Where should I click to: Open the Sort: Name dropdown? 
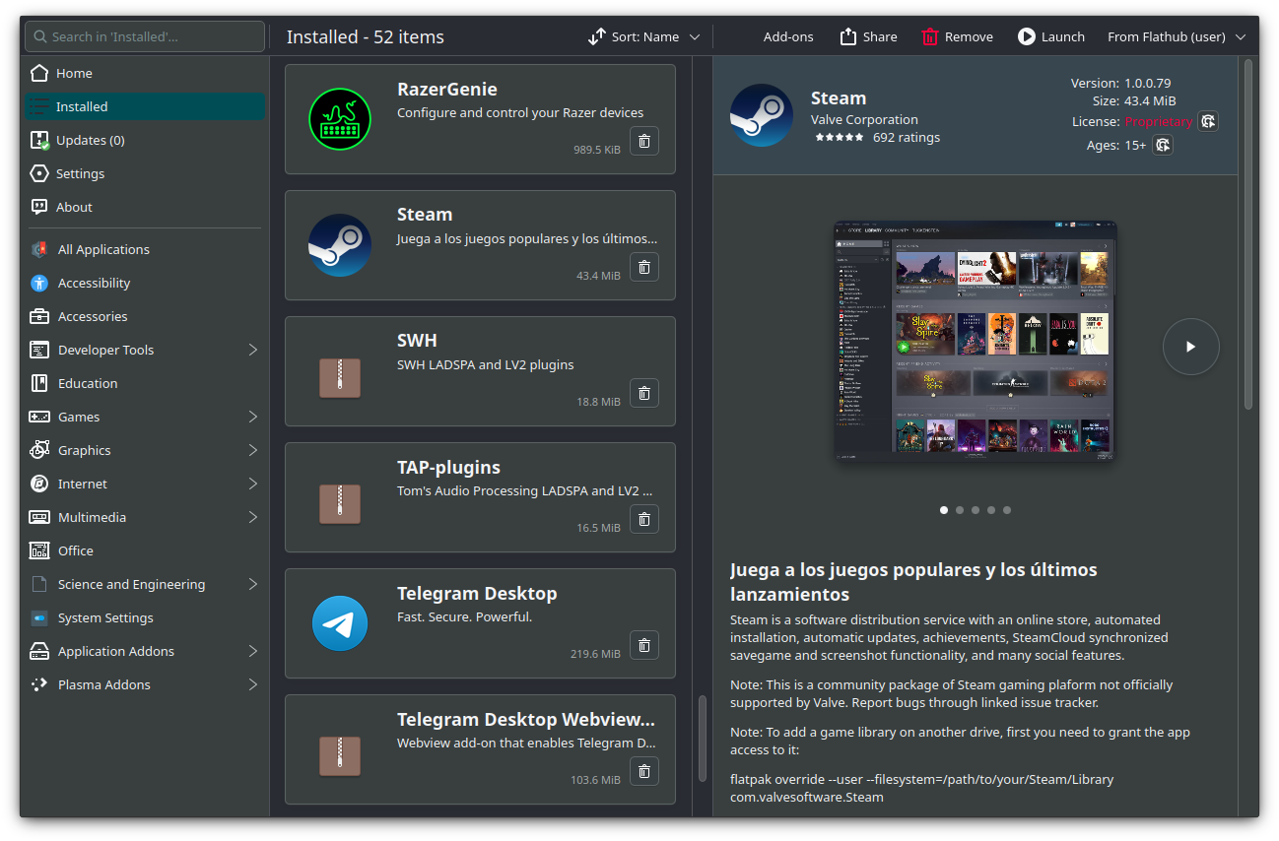tap(644, 36)
